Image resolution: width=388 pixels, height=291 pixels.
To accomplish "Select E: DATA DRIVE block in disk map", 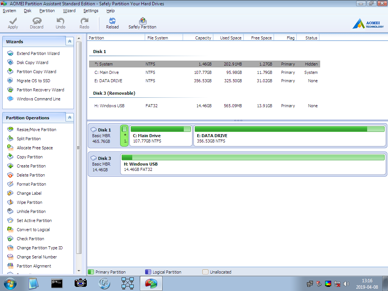I will 289,136.
